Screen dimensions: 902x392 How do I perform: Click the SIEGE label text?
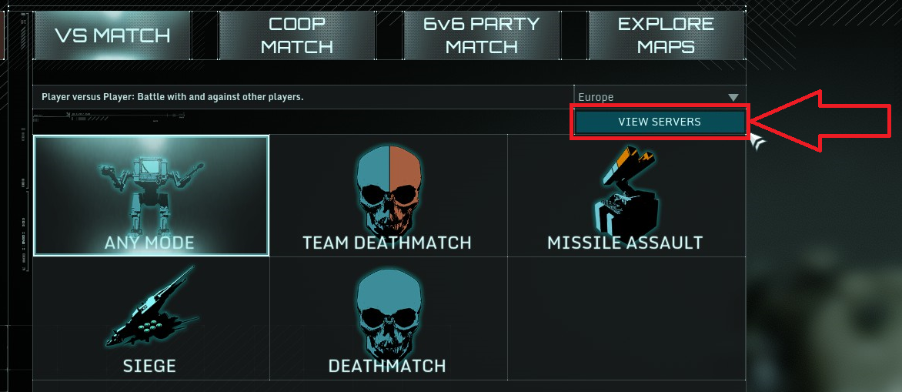tap(149, 366)
